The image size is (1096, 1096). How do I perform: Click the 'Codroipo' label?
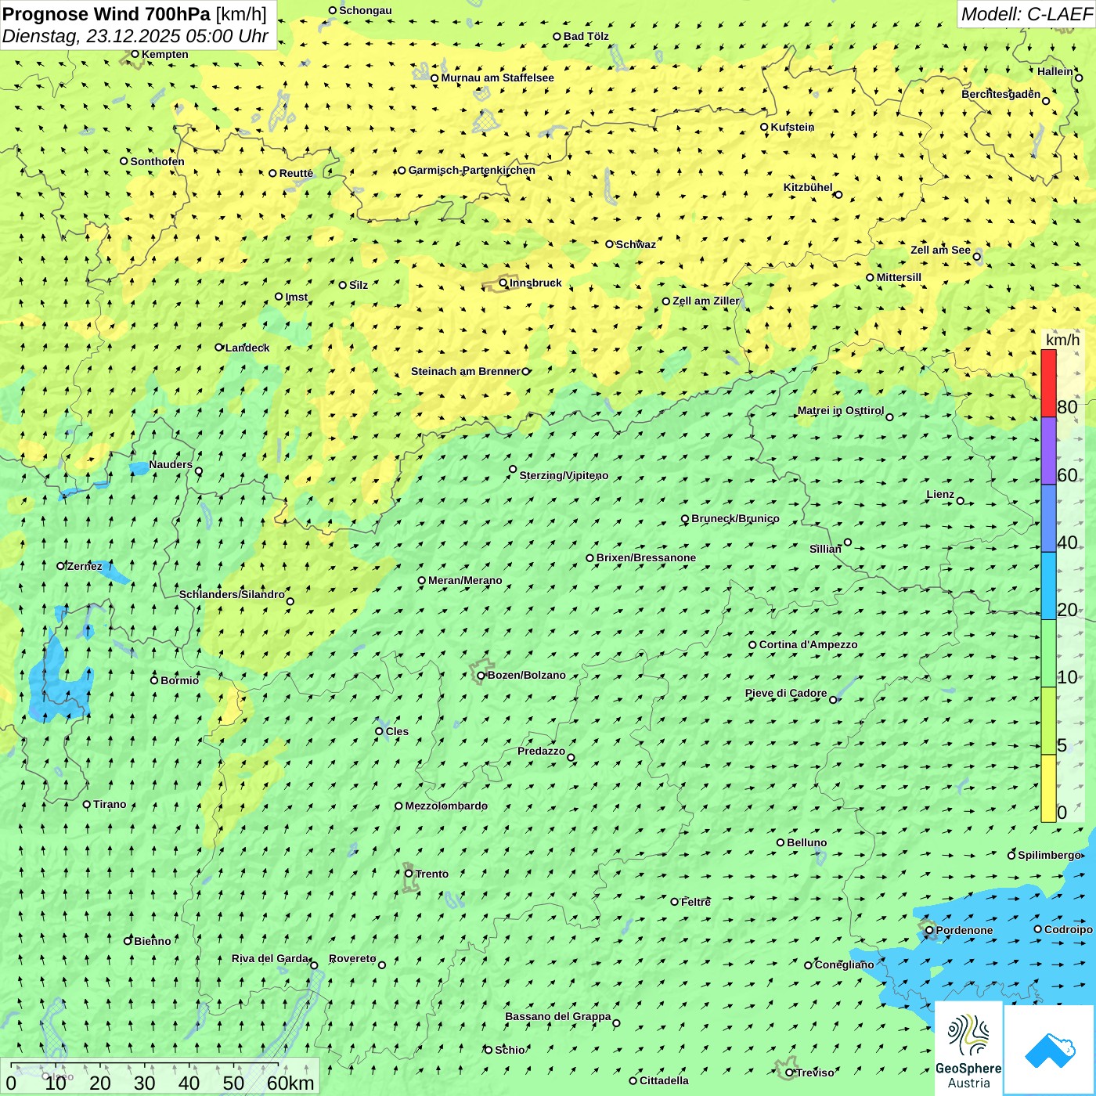1069,929
